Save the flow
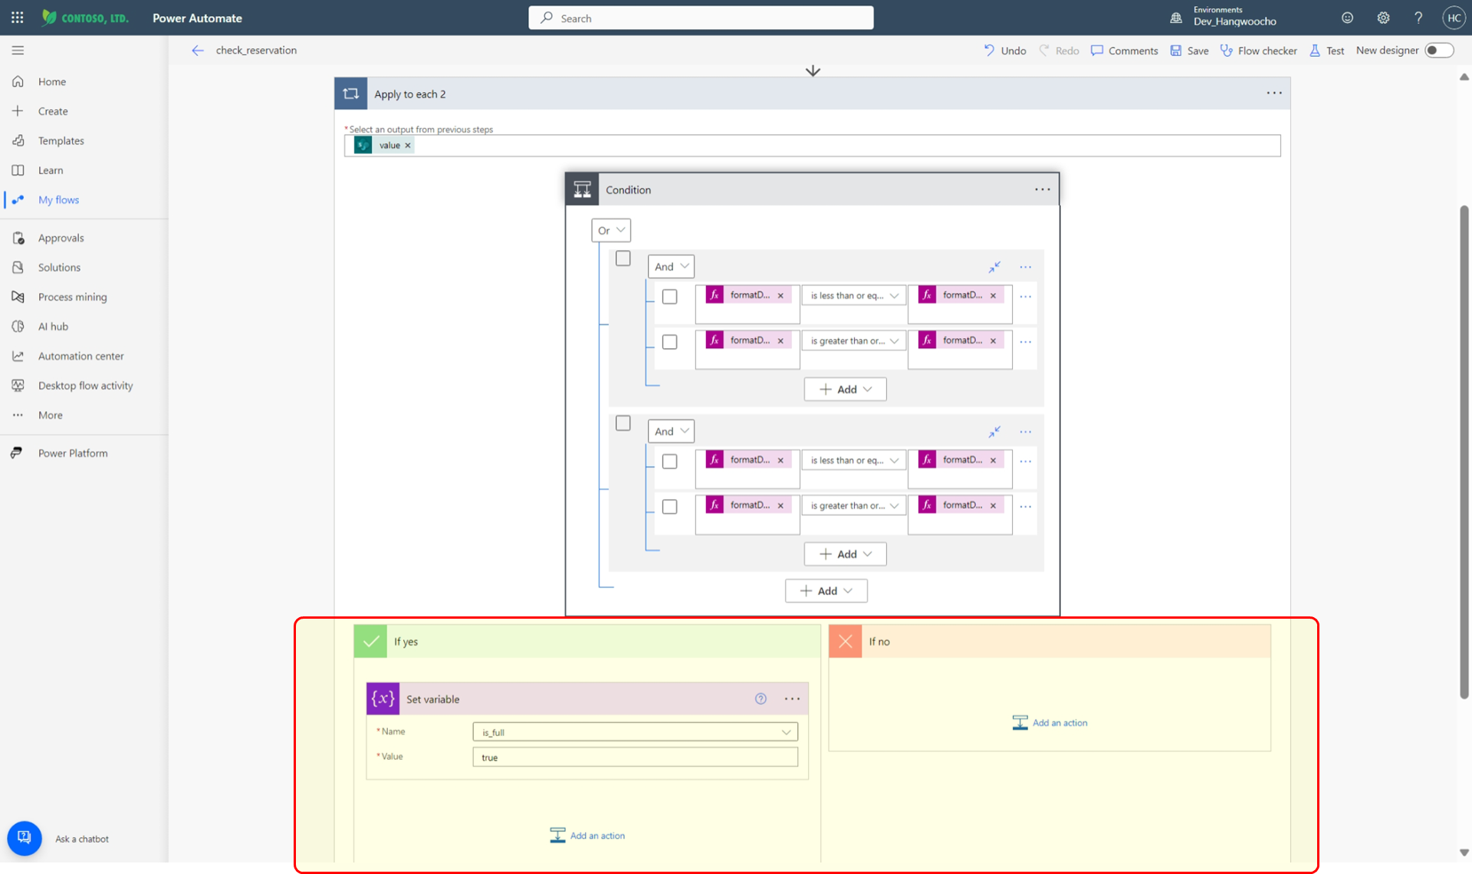The image size is (1472, 874). (x=1189, y=51)
